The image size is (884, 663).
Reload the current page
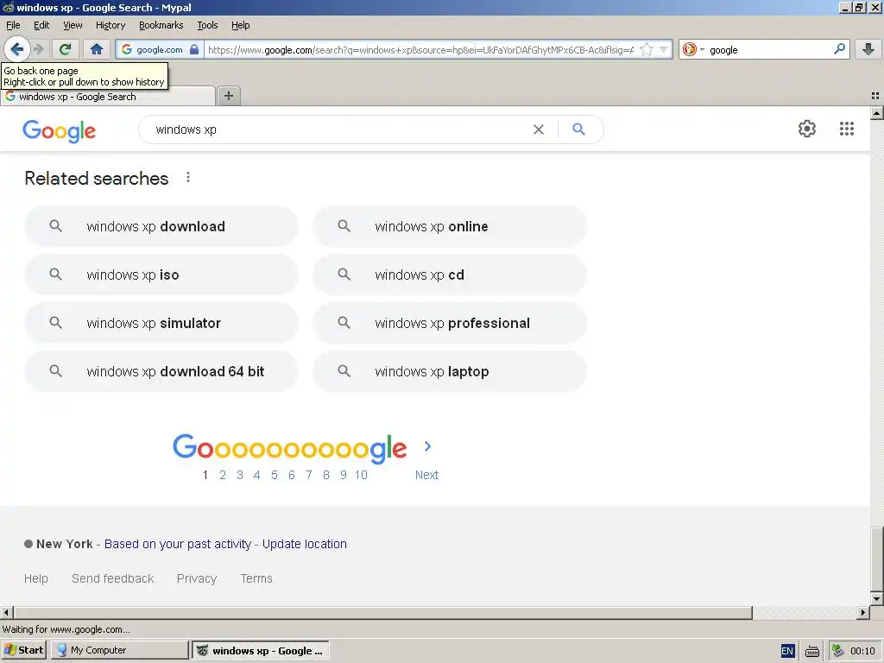65,49
